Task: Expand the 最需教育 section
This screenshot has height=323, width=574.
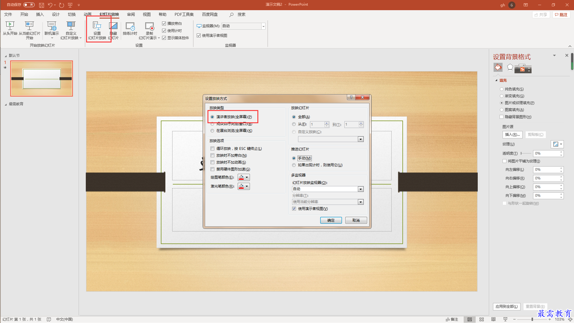Action: pyautogui.click(x=6, y=104)
